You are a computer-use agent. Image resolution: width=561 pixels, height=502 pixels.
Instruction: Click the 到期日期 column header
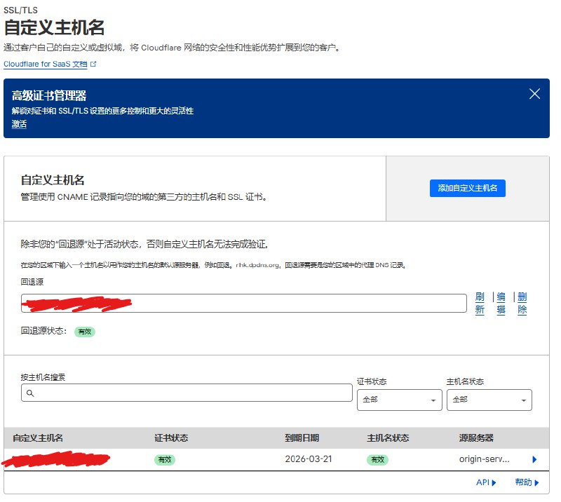click(302, 438)
